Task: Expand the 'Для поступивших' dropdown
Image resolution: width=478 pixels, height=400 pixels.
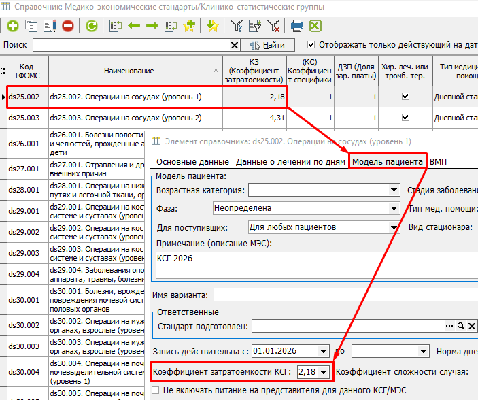Action: (x=394, y=227)
